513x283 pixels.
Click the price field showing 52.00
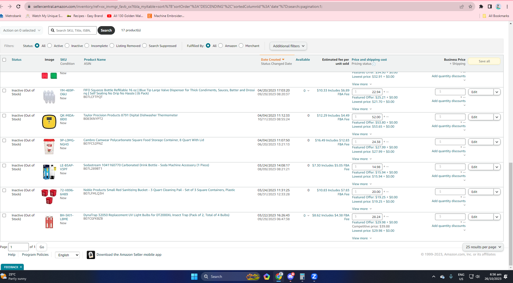click(367, 117)
